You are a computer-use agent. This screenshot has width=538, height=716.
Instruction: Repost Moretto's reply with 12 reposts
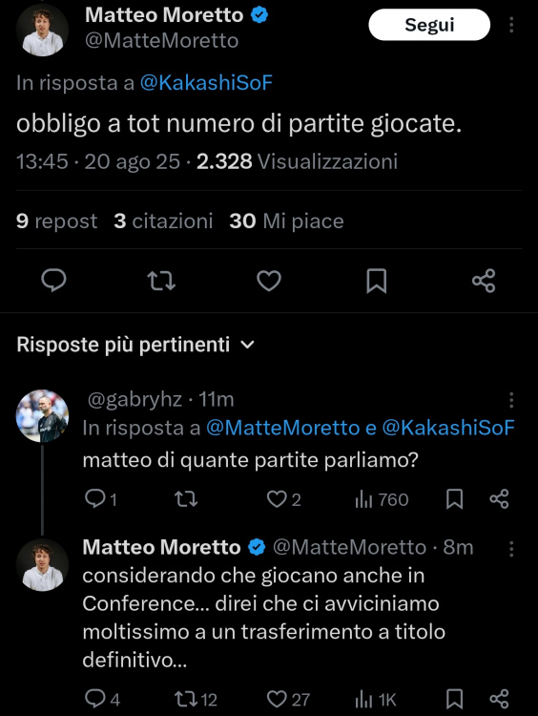[x=197, y=699]
